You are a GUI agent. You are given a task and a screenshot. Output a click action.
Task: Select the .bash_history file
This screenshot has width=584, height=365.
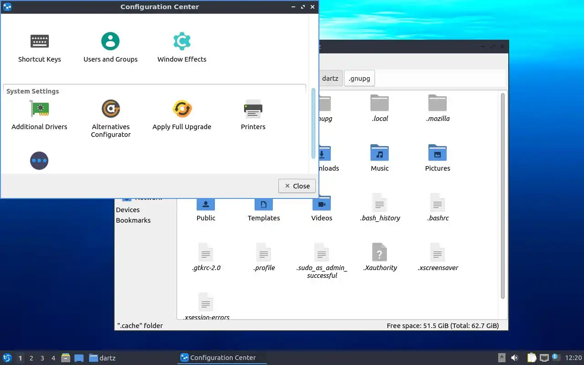tap(380, 208)
